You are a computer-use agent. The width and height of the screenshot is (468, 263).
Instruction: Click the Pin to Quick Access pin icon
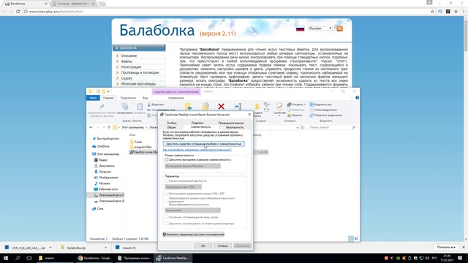click(x=102, y=107)
